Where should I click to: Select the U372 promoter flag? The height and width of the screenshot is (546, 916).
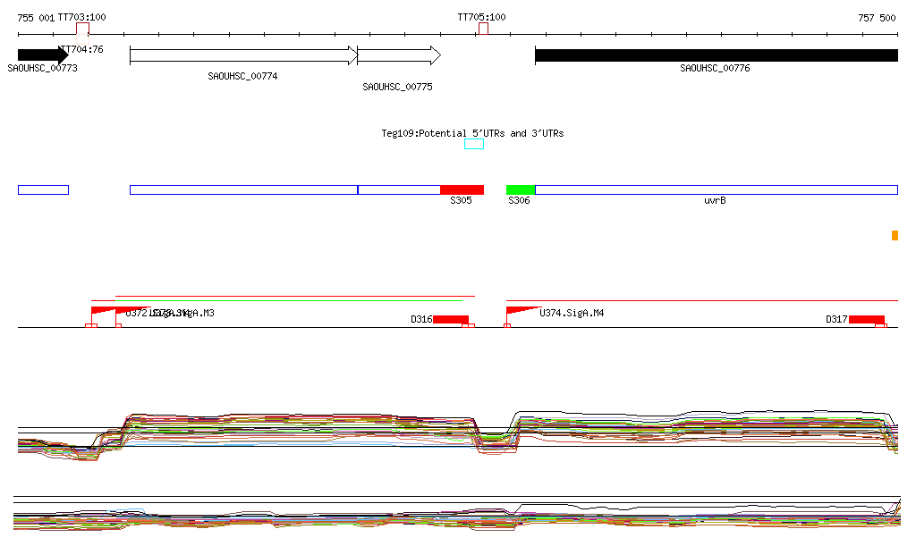point(102,311)
